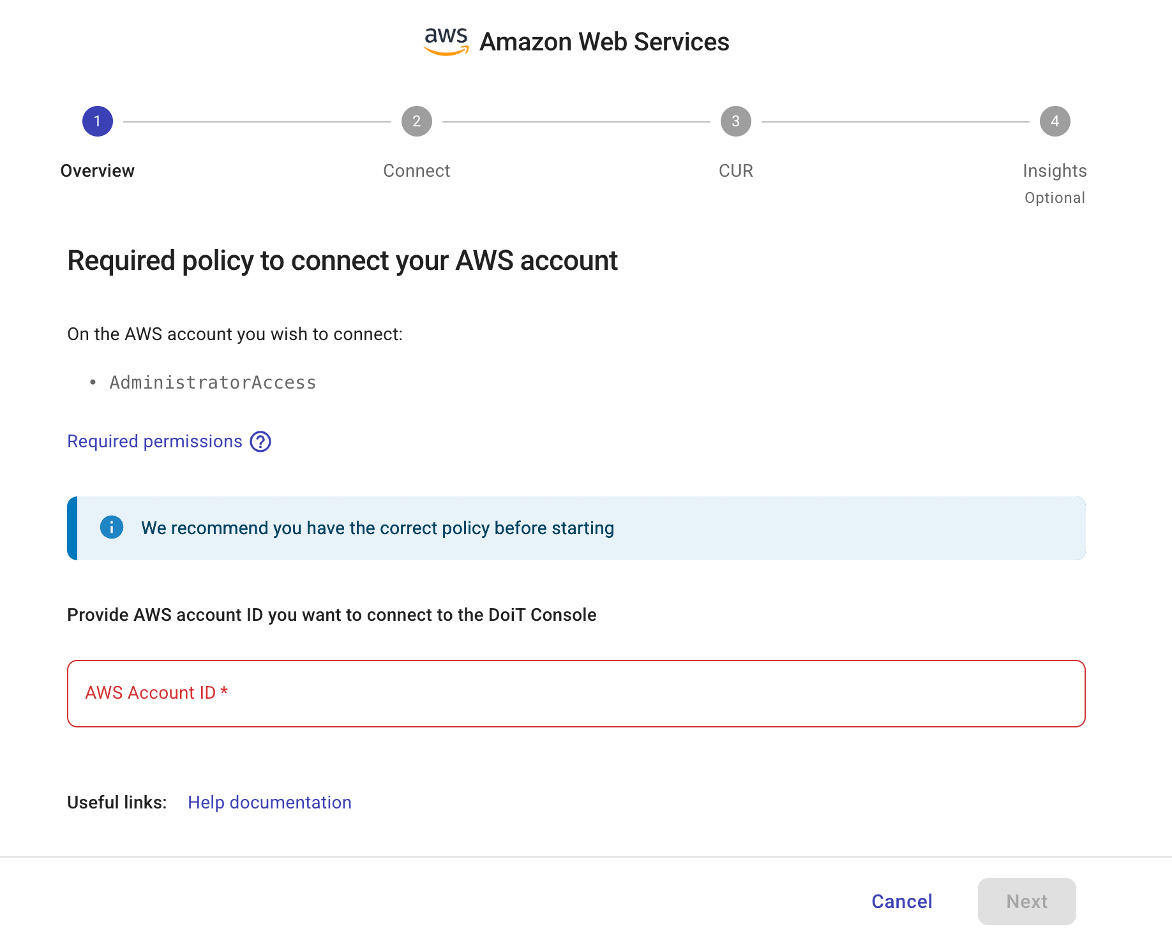1172x938 pixels.
Task: Expand the Overview step details
Action: pyautogui.click(x=97, y=170)
